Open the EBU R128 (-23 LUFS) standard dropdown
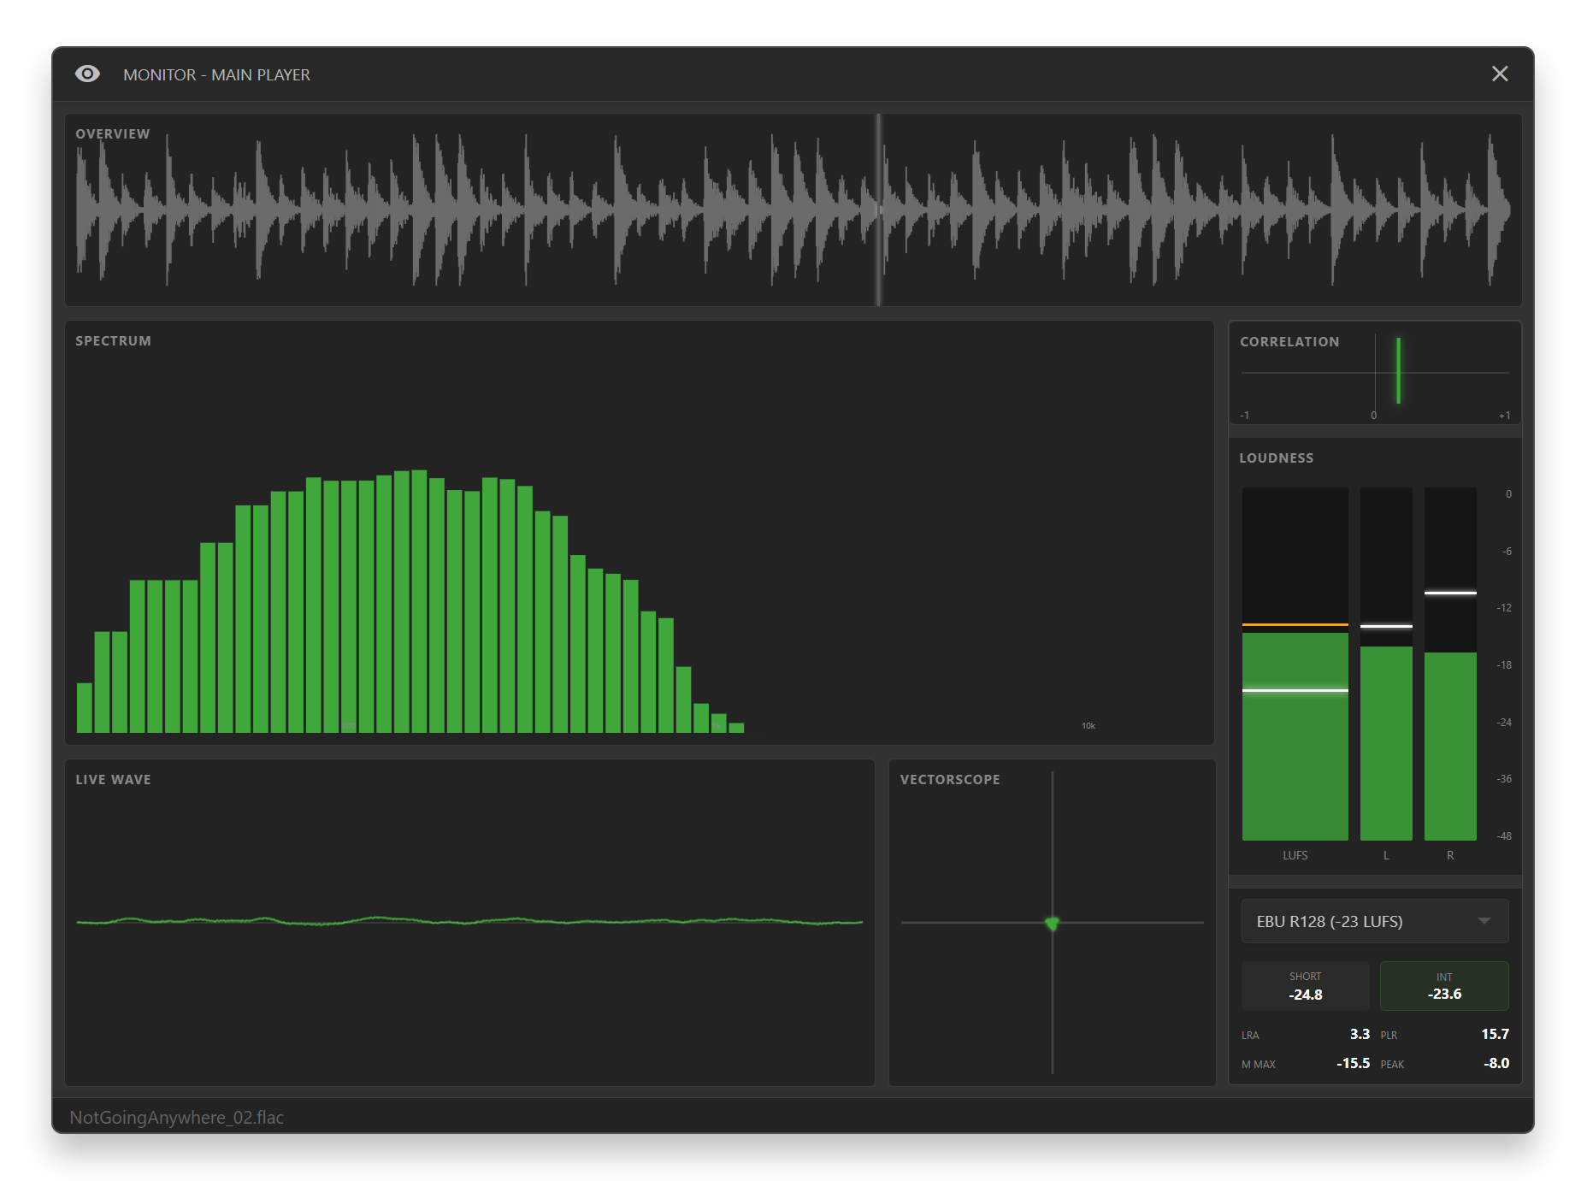Screen dimensions: 1587x1181 coord(1375,921)
